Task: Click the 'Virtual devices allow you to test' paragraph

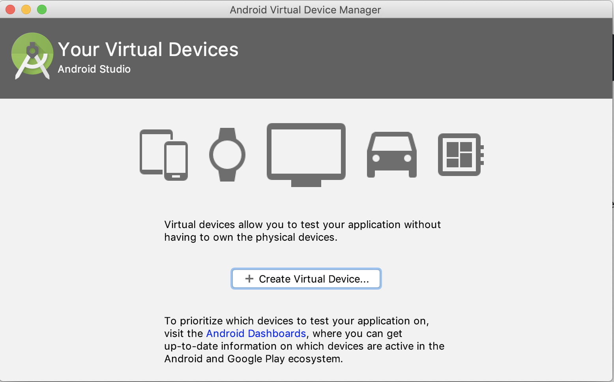Action: tap(302, 231)
